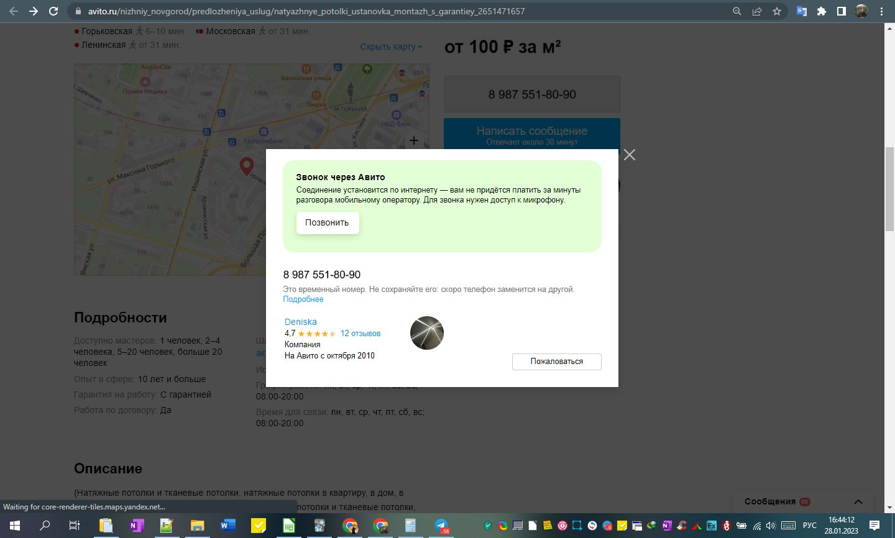The height and width of the screenshot is (538, 895).
Task: Open the touch keyboard tray icon
Action: (788, 526)
